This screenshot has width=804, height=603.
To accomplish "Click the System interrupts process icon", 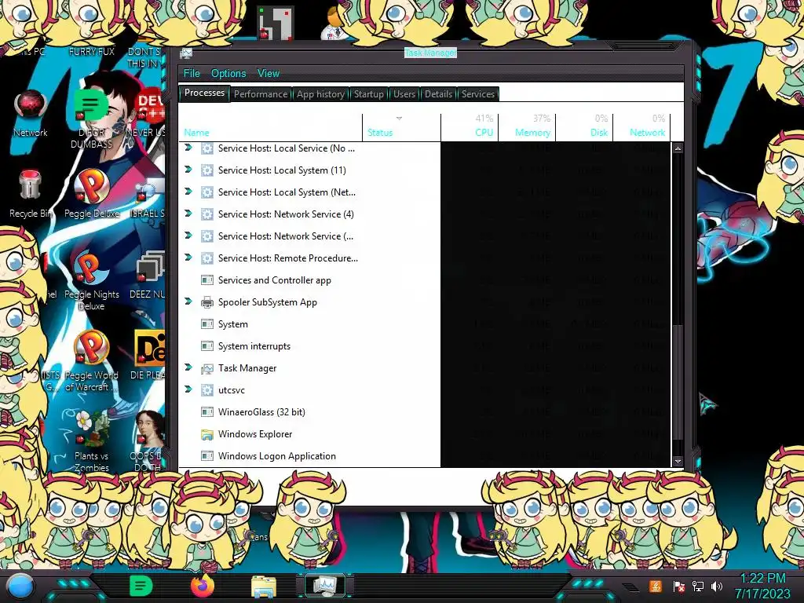I will click(207, 346).
